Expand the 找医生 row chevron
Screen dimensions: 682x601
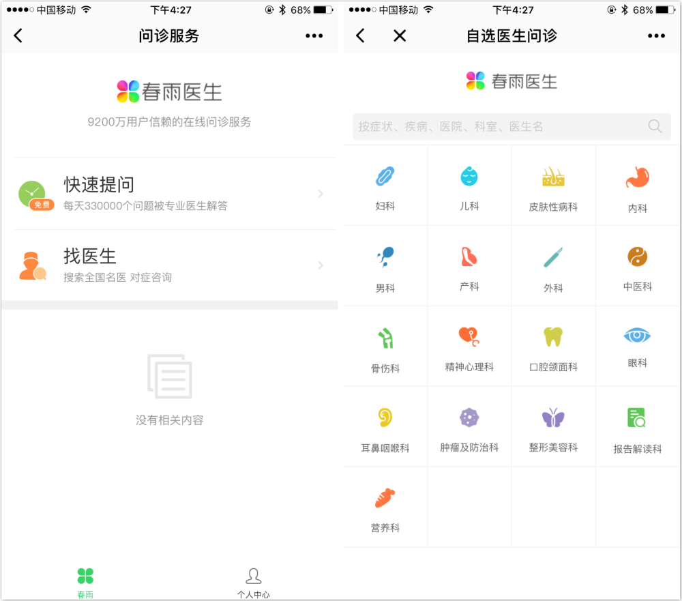click(321, 265)
